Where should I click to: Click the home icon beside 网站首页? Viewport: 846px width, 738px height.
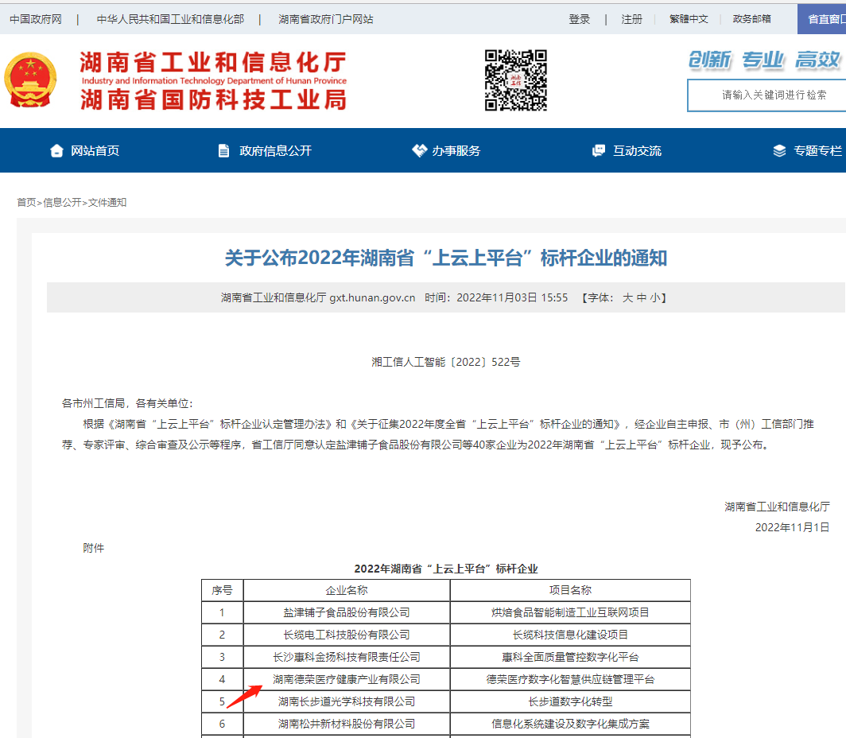click(x=56, y=151)
